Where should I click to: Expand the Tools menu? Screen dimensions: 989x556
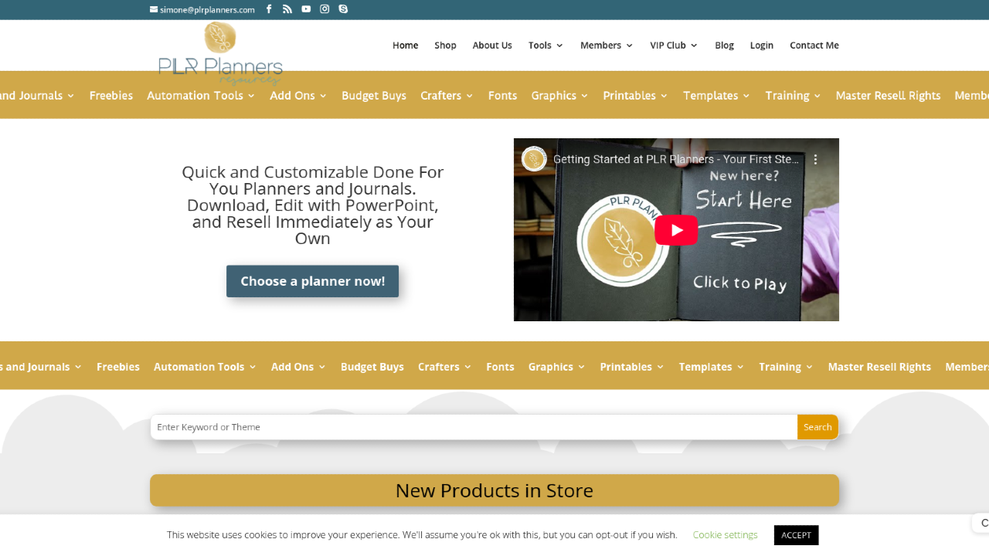[x=545, y=46]
